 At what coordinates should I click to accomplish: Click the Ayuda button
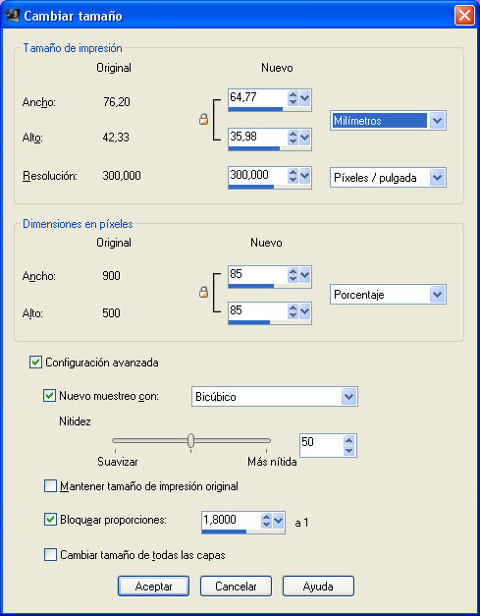click(x=318, y=587)
